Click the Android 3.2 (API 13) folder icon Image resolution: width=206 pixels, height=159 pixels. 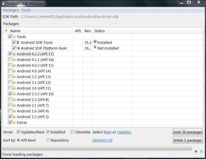[x=14, y=77]
